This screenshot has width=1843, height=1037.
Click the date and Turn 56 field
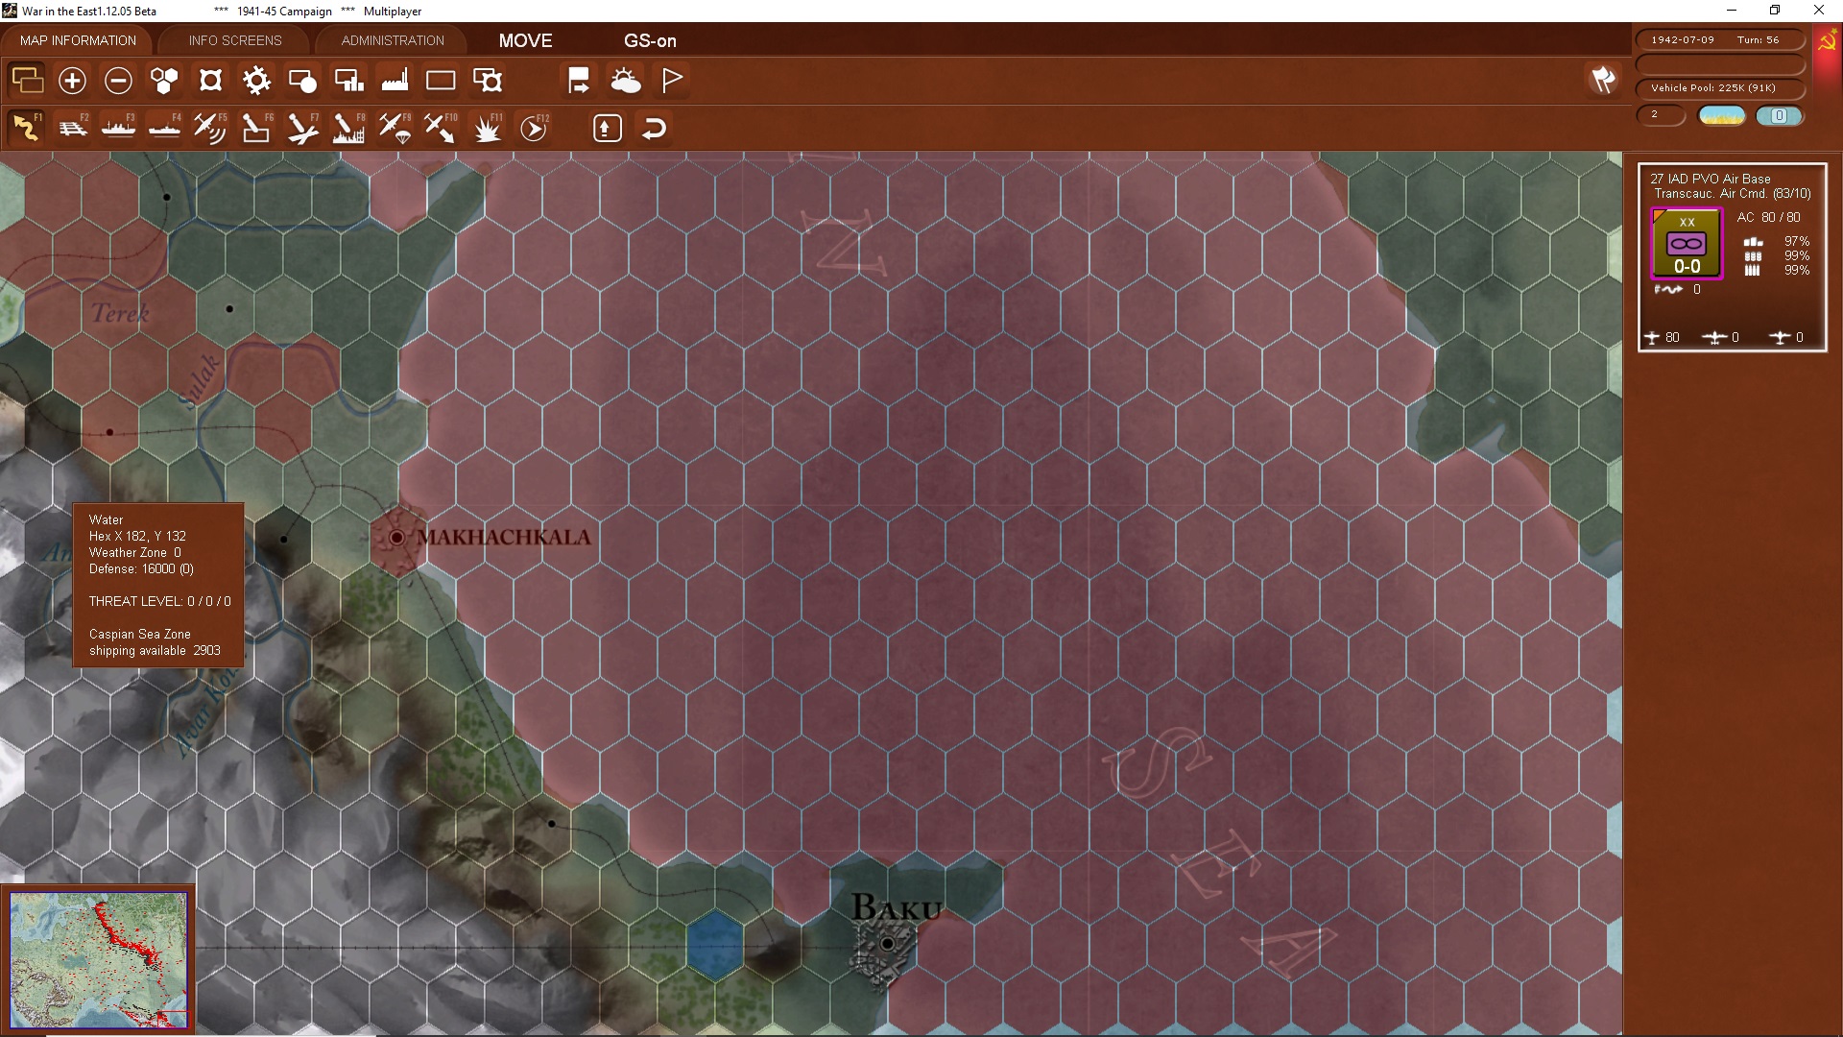[x=1719, y=39]
